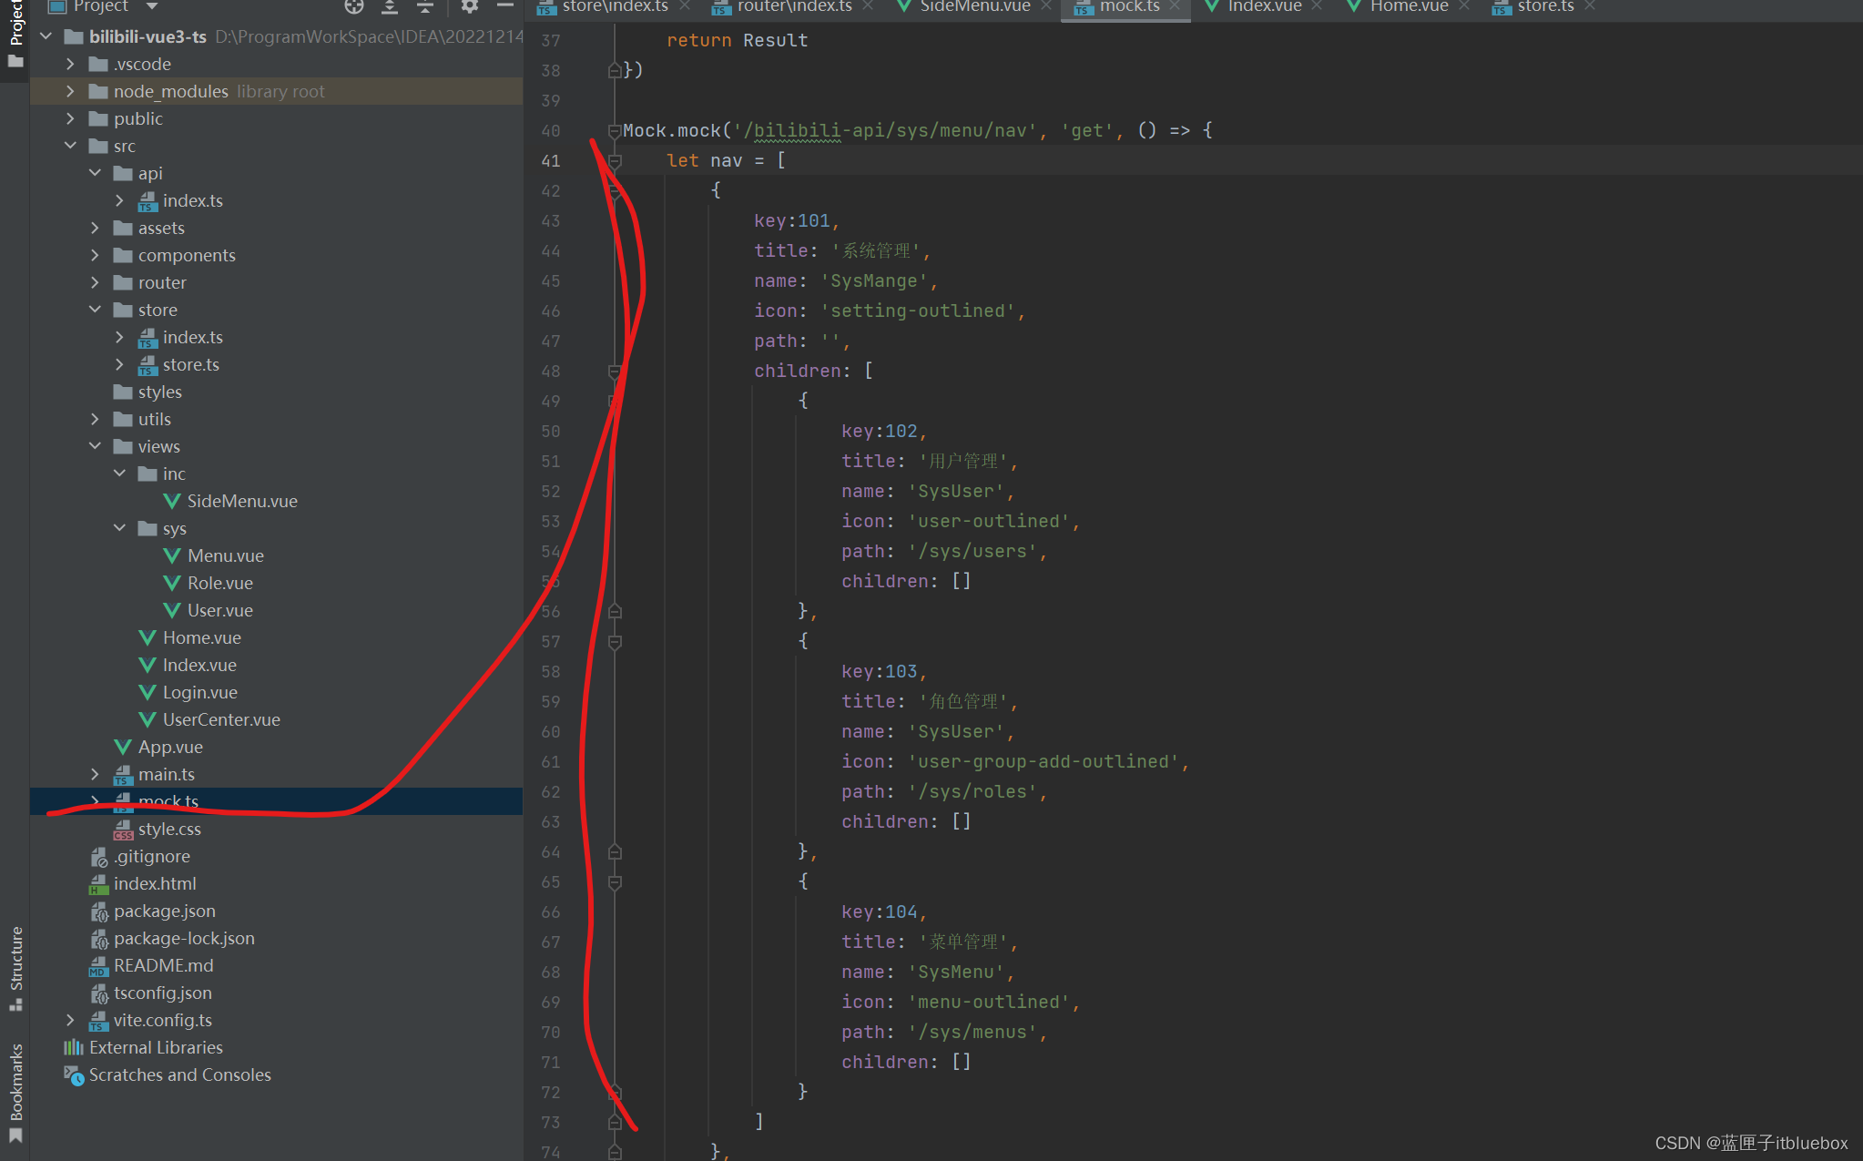Expand the router folder
Image resolution: width=1863 pixels, height=1161 pixels.
(x=95, y=282)
